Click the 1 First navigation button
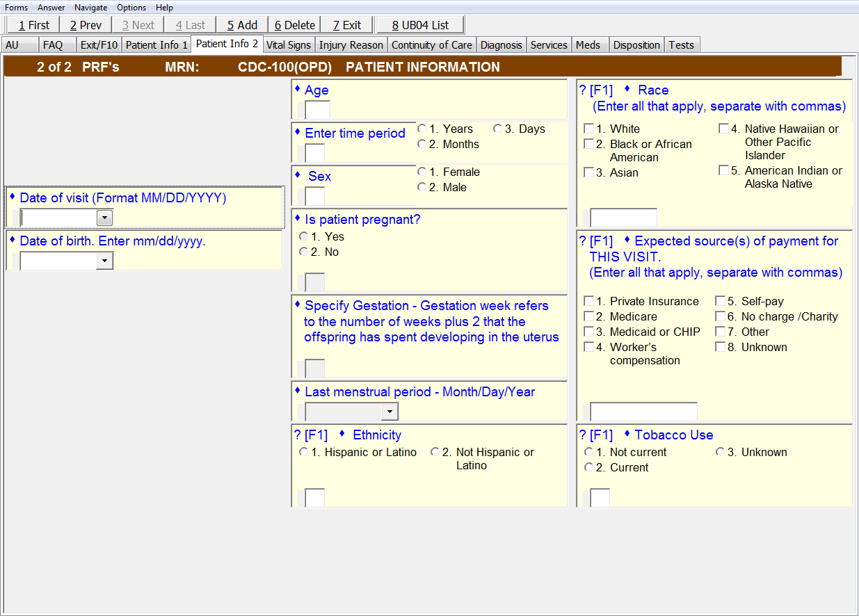 click(33, 25)
